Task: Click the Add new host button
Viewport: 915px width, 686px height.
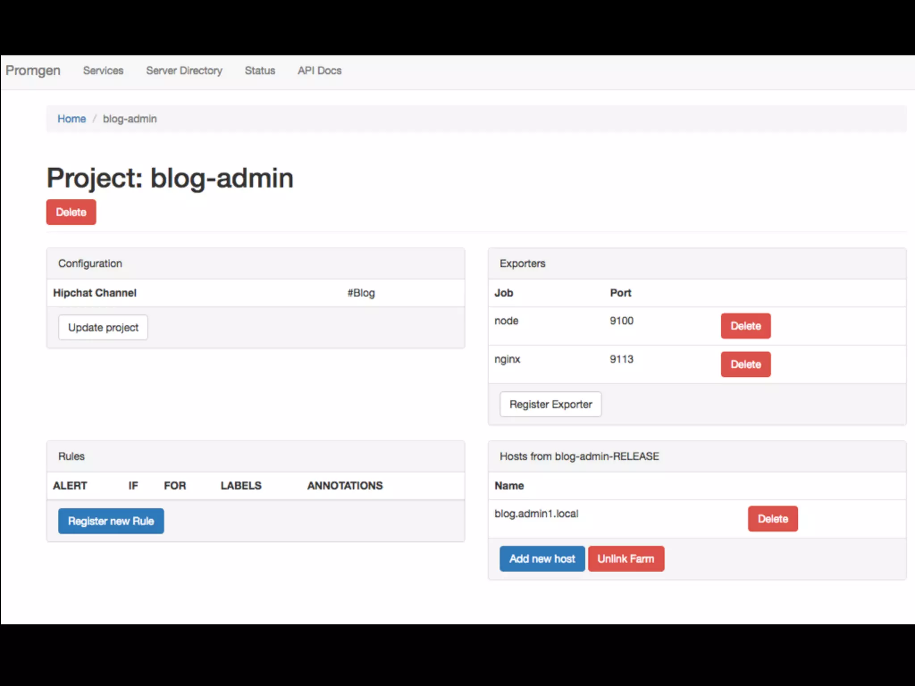Action: click(542, 559)
